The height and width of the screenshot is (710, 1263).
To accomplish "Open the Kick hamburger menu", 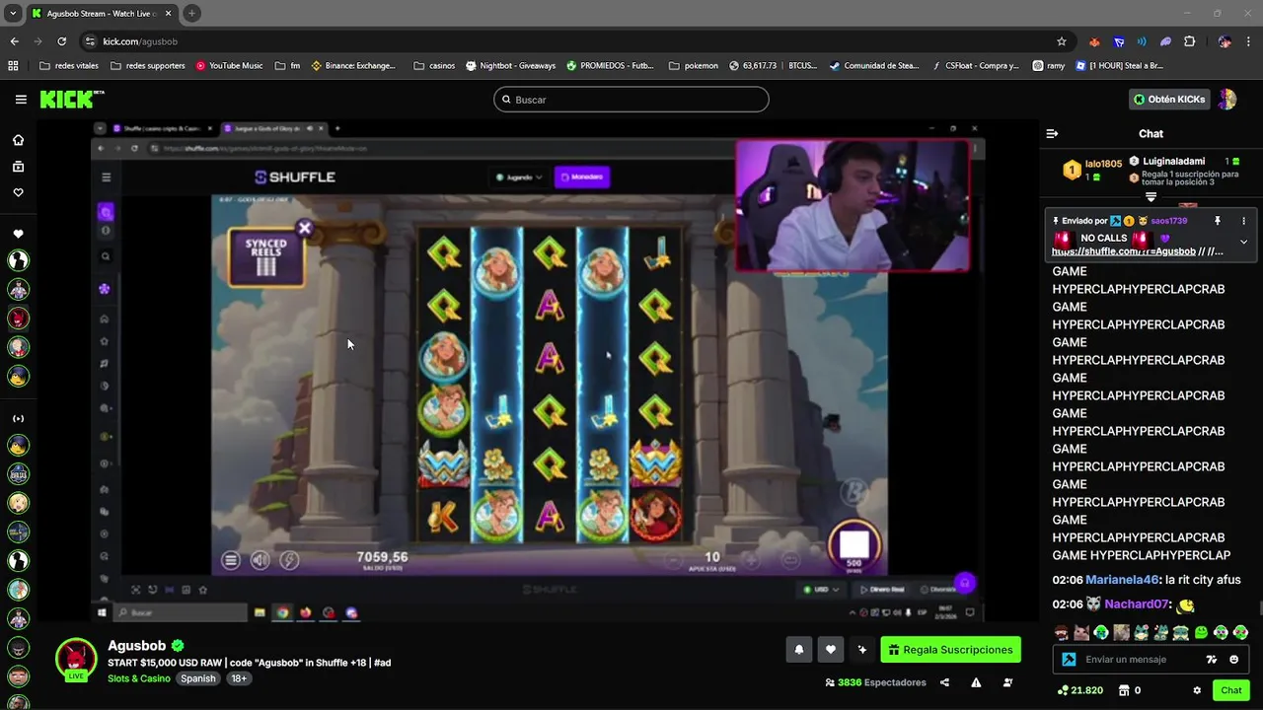I will point(21,100).
